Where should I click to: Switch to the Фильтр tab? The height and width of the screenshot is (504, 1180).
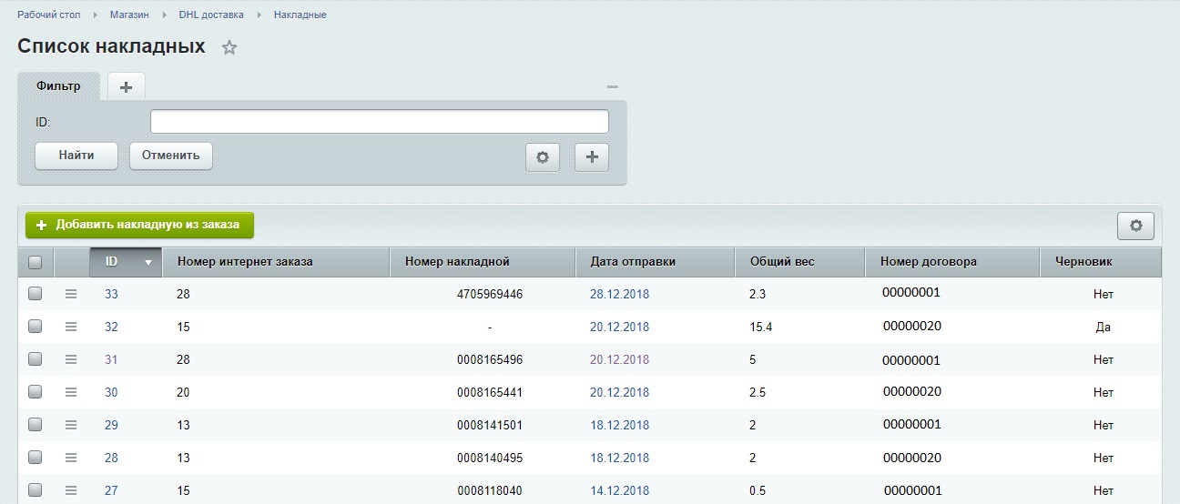coord(58,86)
